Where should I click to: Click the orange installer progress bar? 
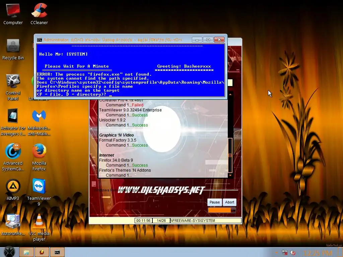tap(222, 210)
